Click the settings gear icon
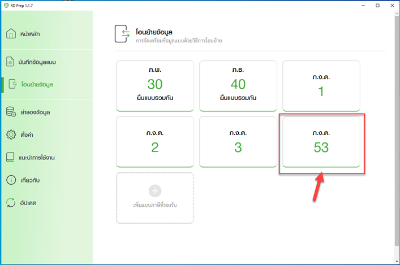The height and width of the screenshot is (265, 400). [x=11, y=134]
